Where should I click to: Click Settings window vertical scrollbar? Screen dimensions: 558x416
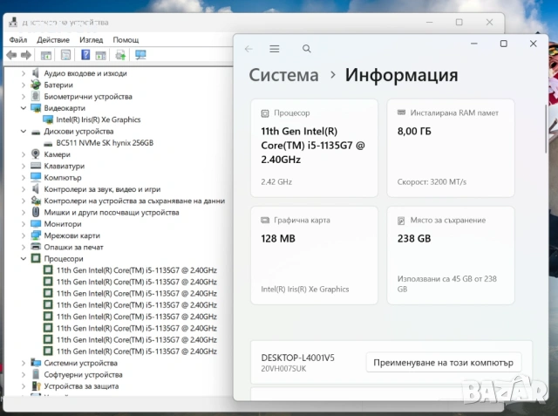[x=547, y=129]
